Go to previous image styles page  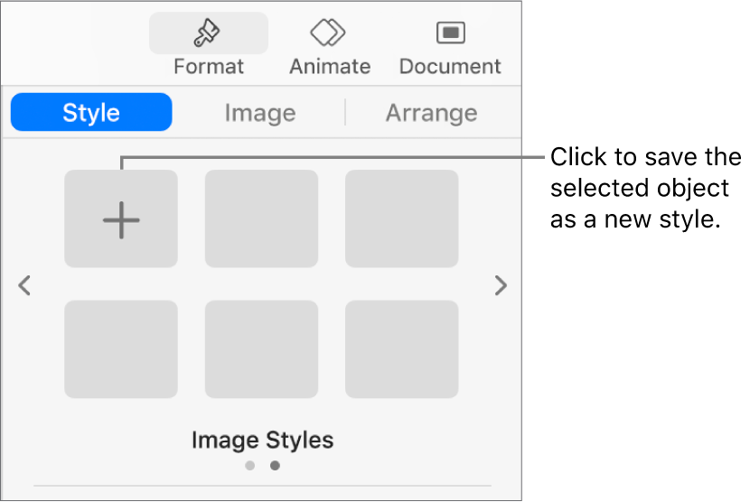25,286
